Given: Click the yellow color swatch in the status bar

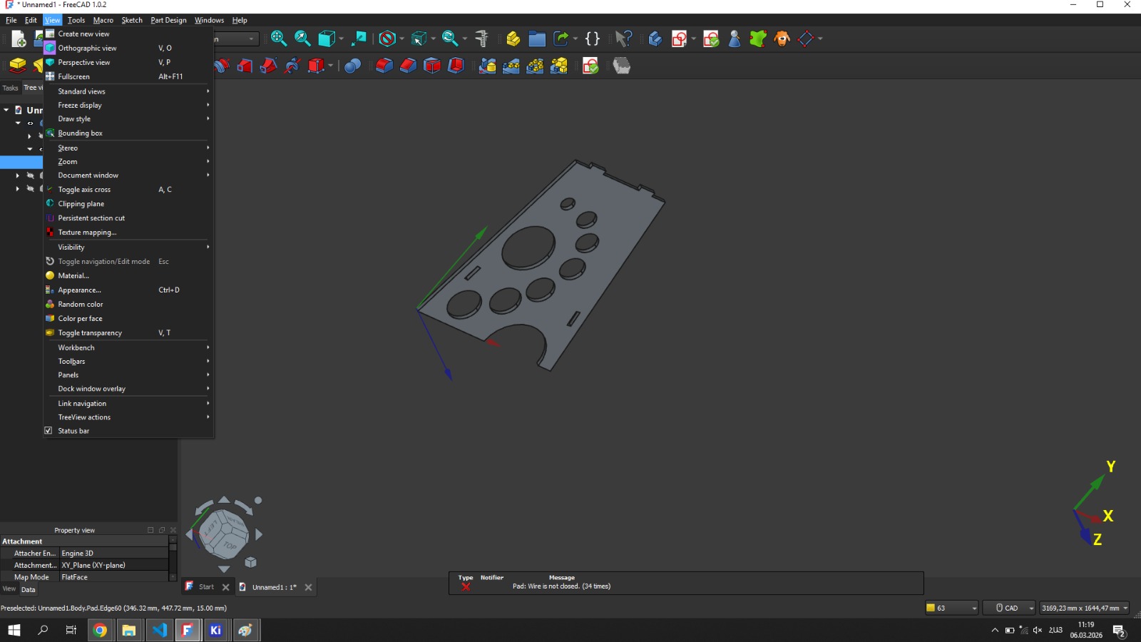Looking at the screenshot, I should pos(931,608).
